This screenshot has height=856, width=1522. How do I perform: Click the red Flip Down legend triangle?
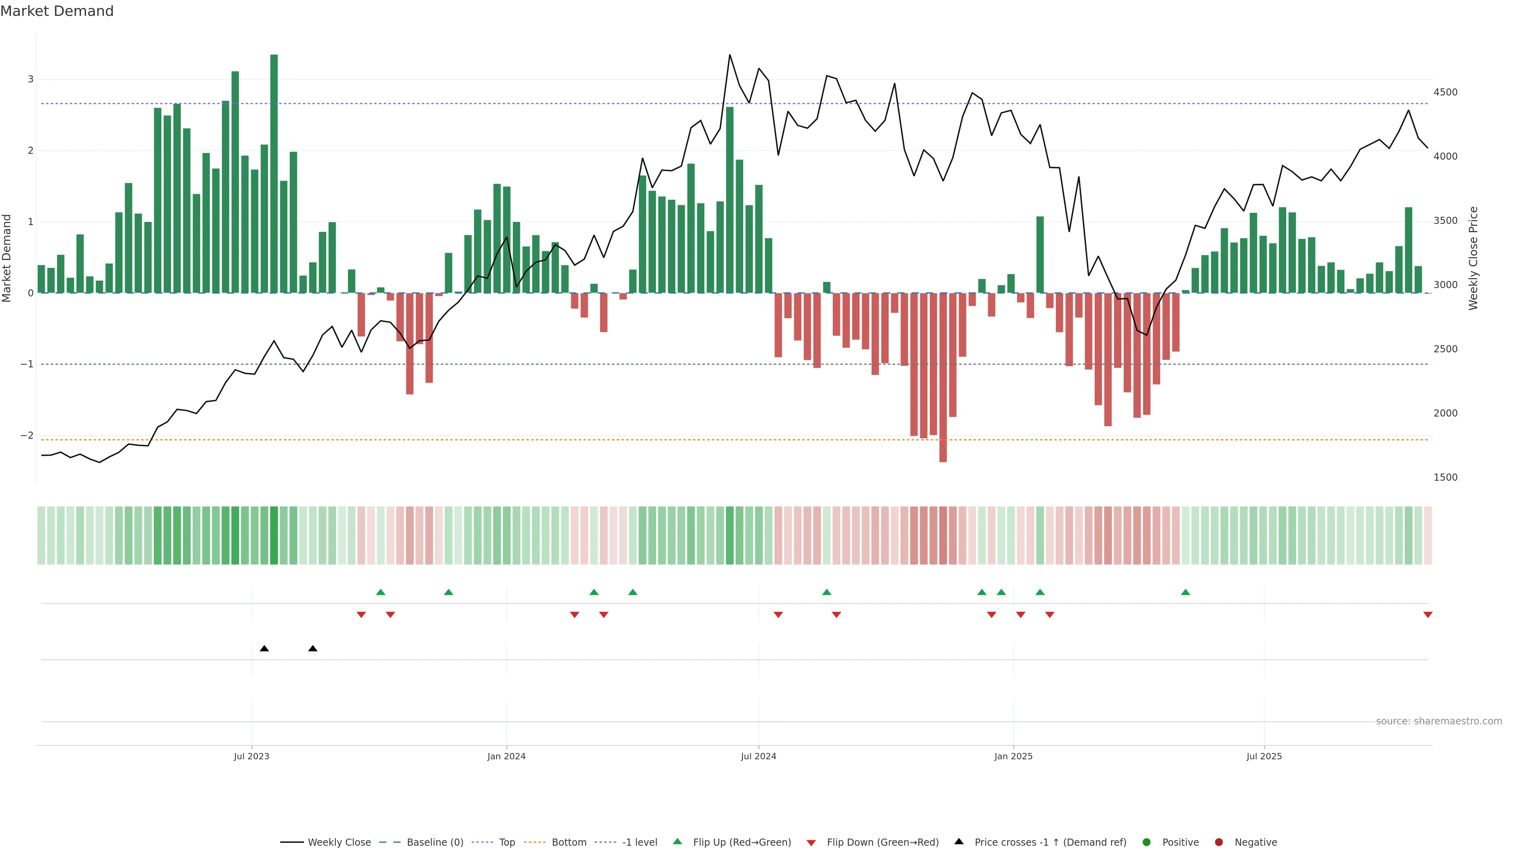coord(811,843)
